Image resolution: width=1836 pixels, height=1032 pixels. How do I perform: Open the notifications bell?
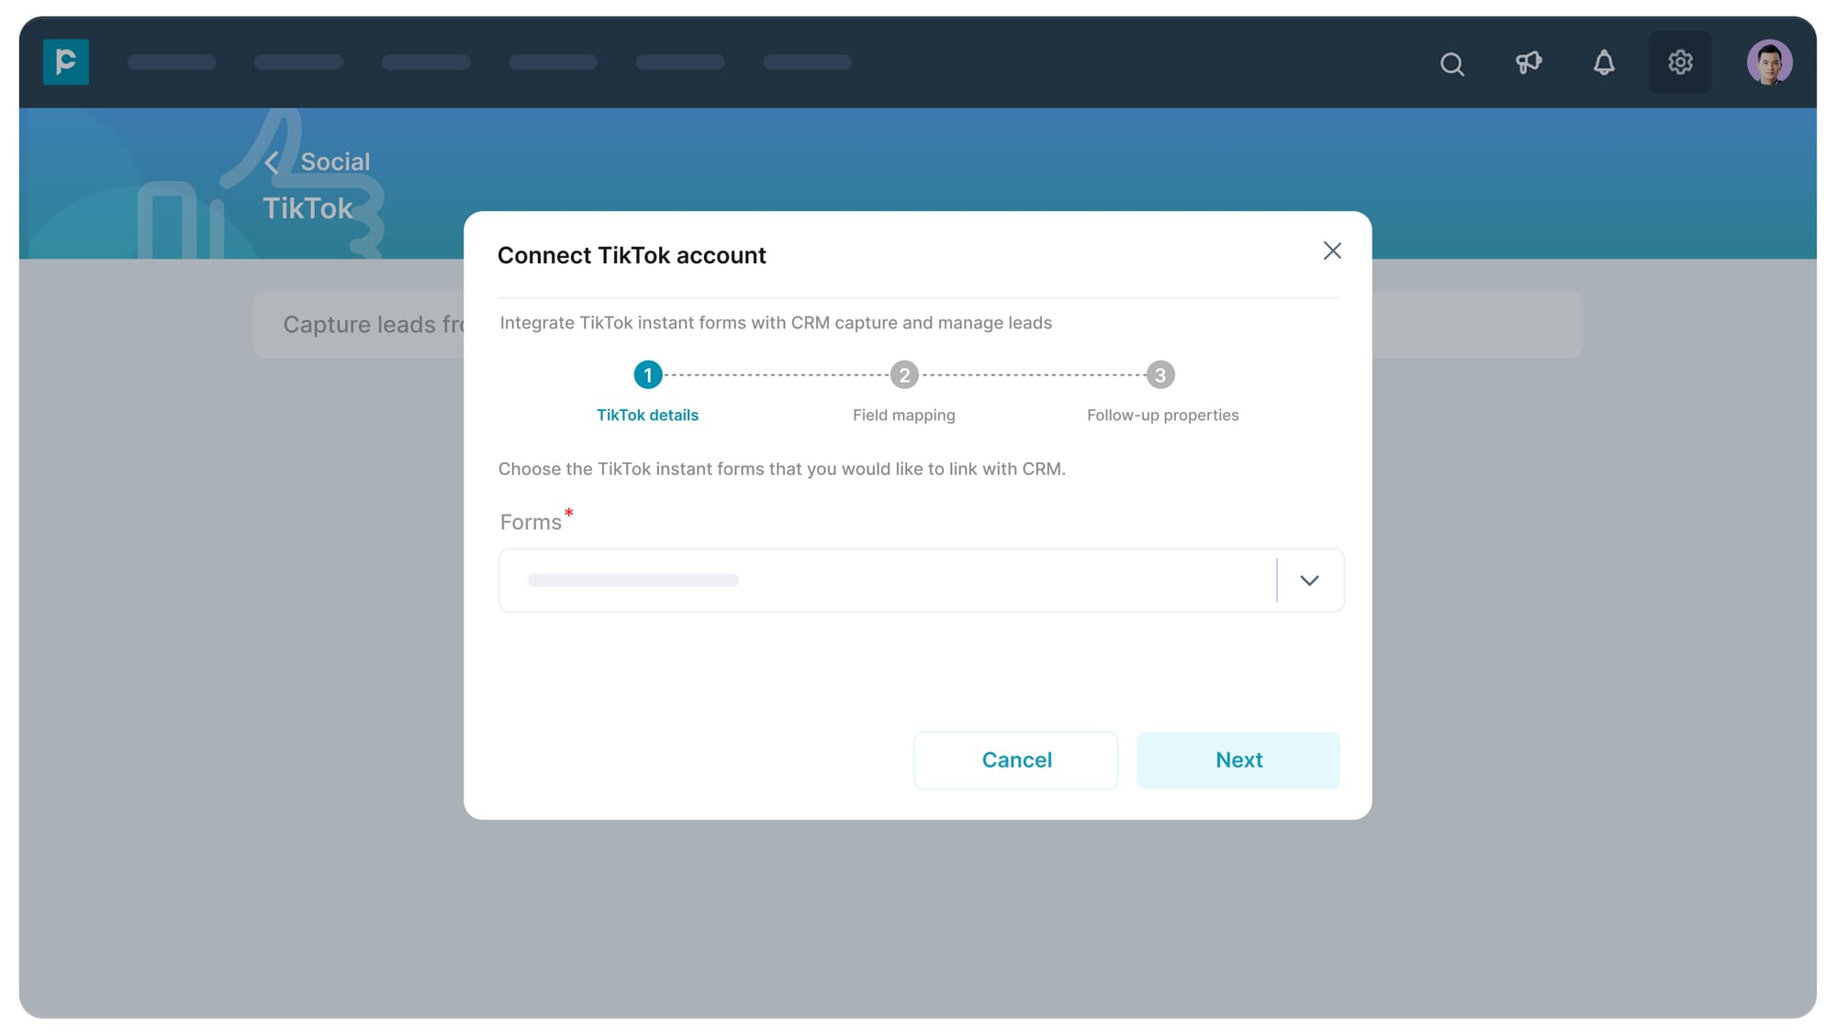click(x=1604, y=62)
